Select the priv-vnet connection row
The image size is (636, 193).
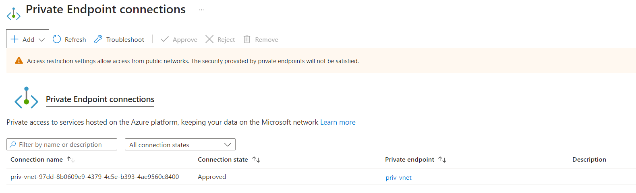coord(321,177)
